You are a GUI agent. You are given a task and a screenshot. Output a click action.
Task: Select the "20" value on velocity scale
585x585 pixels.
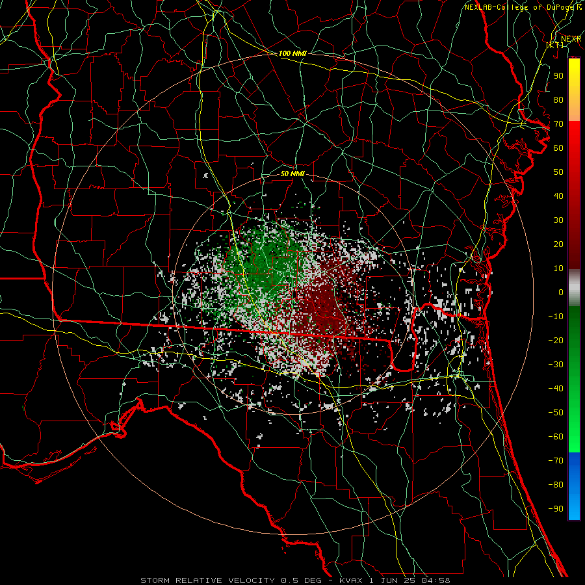pyautogui.click(x=558, y=244)
